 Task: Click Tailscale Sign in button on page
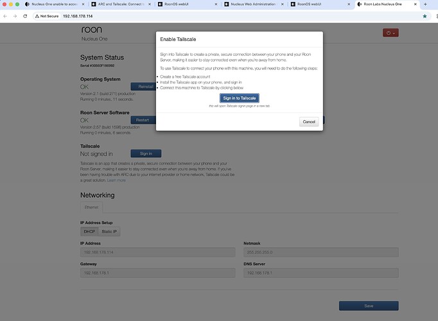coord(146,153)
